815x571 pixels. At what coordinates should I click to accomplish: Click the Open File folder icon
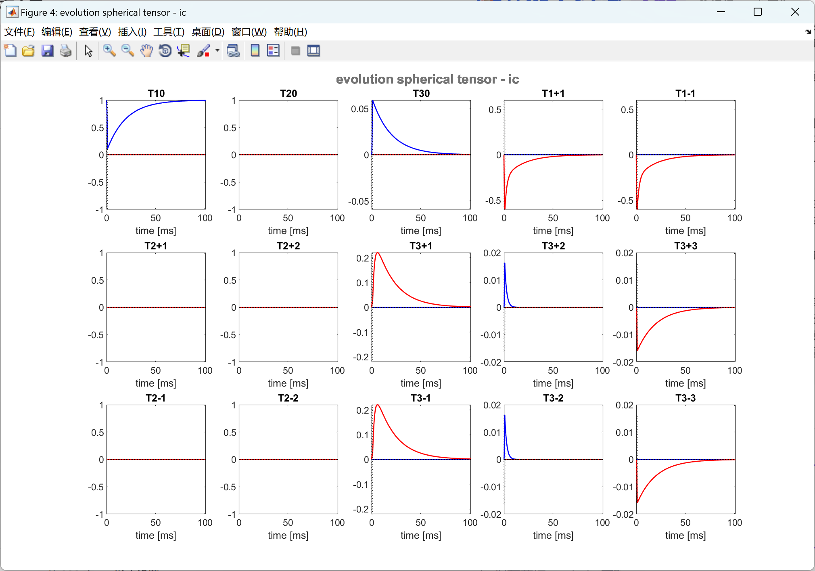point(28,51)
